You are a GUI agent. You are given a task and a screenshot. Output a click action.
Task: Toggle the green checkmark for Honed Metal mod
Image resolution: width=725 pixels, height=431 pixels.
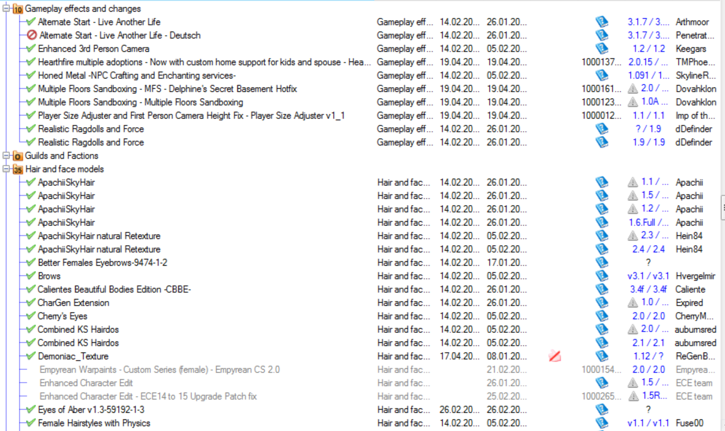tap(30, 76)
